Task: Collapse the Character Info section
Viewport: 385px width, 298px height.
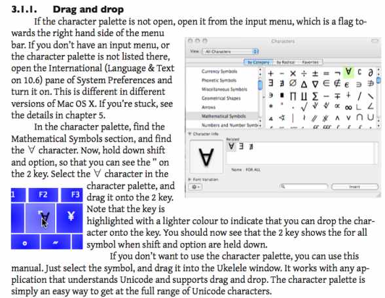Action: 189,134
